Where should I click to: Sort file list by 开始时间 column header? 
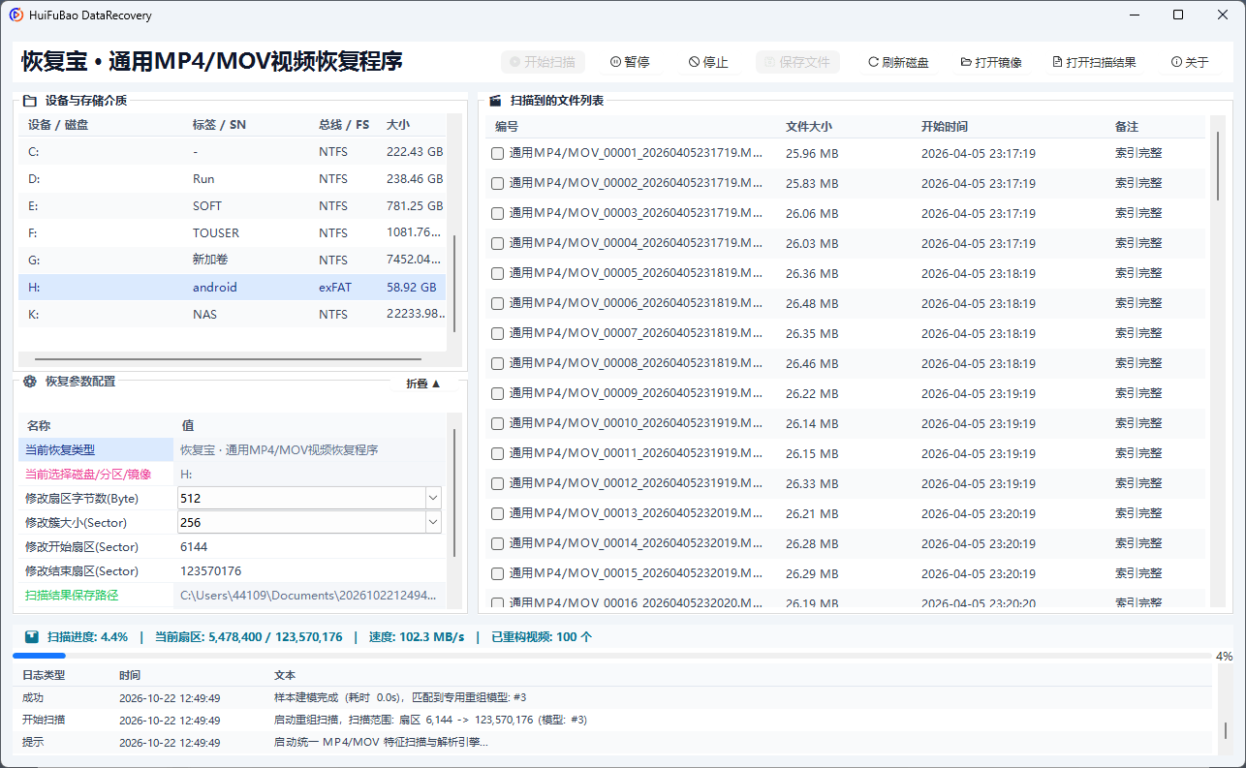point(945,127)
